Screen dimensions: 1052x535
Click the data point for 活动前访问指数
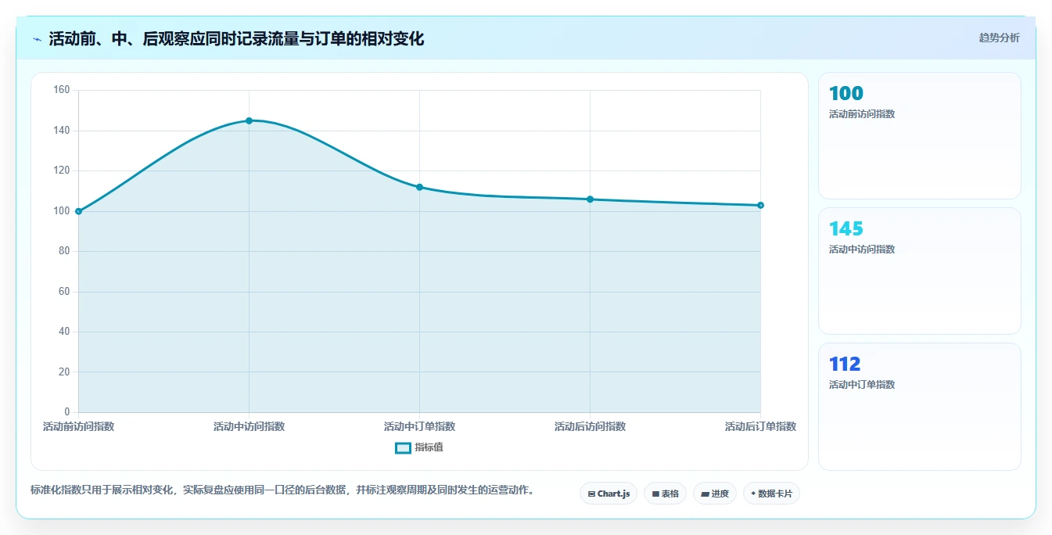pos(79,211)
